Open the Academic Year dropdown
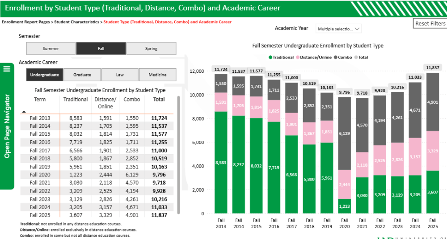The image size is (447, 239). pyautogui.click(x=338, y=29)
